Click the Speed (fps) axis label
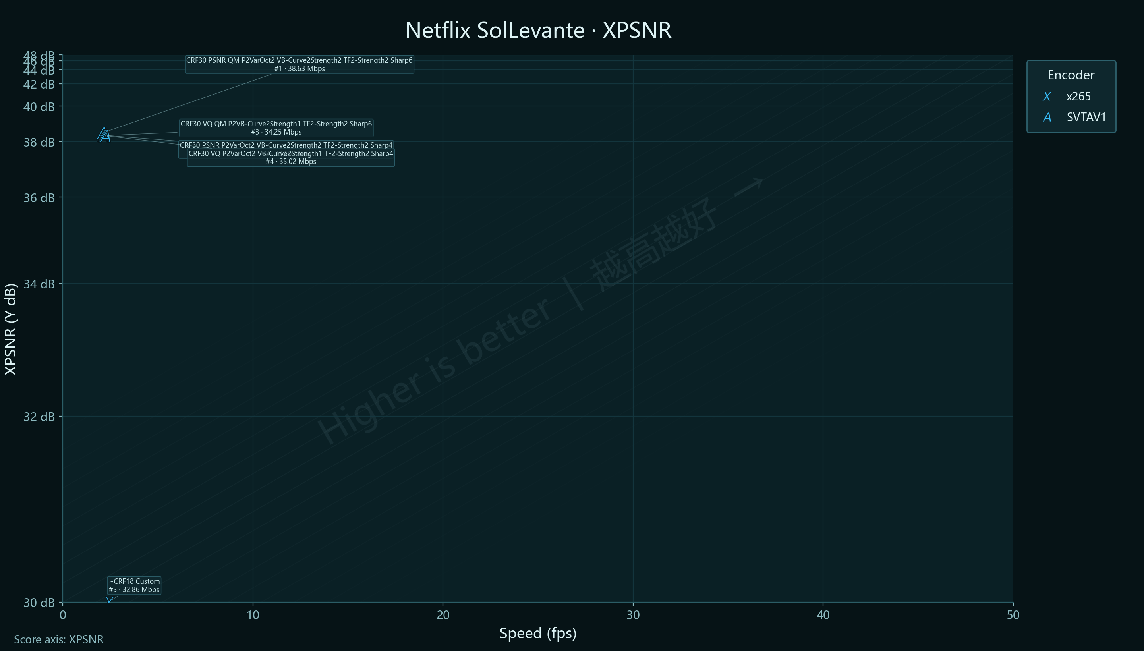The width and height of the screenshot is (1144, 651). pos(538,633)
